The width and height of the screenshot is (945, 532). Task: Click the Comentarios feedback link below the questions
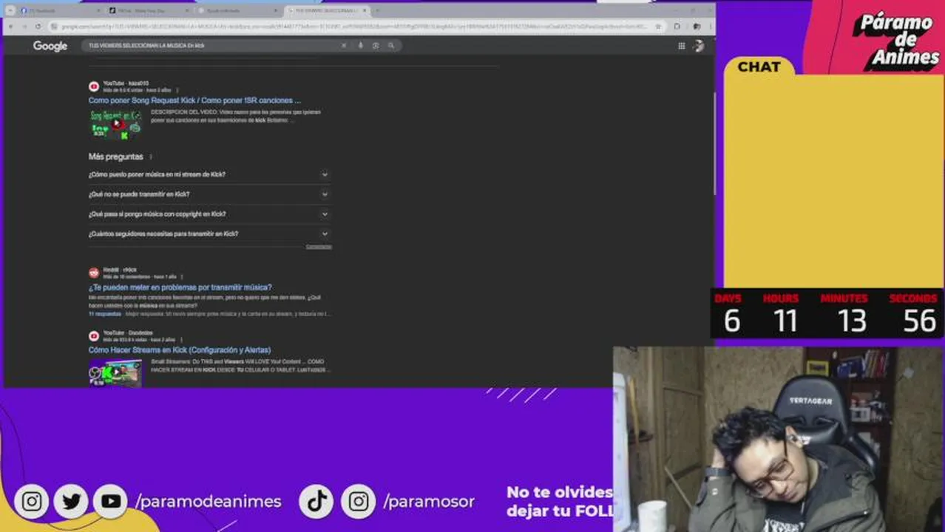pyautogui.click(x=319, y=247)
